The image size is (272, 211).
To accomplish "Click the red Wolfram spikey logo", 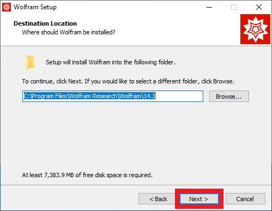I will click(255, 29).
